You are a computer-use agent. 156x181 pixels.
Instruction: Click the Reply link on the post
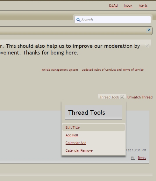(142, 158)
